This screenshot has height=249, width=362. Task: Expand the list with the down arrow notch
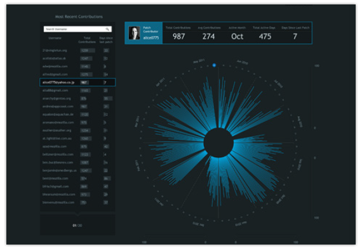[78, 214]
